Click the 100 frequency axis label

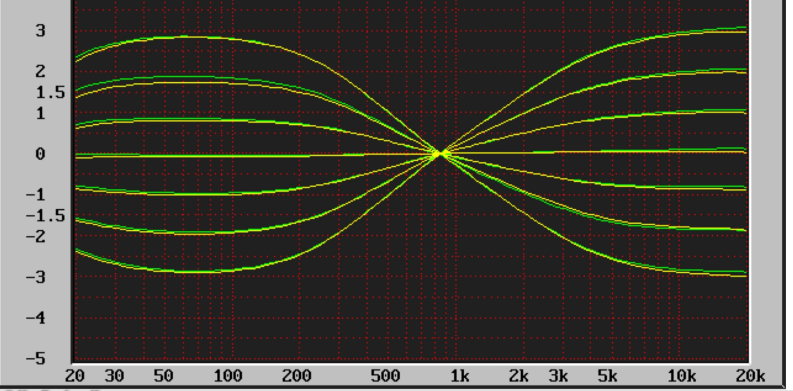point(228,376)
